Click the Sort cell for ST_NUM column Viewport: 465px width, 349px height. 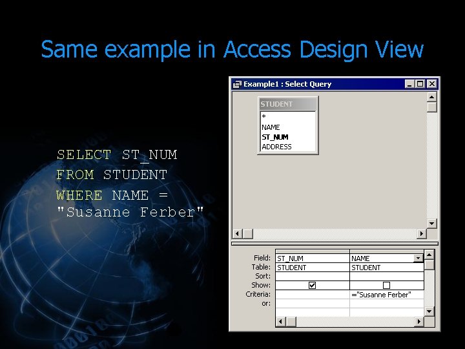pos(313,277)
